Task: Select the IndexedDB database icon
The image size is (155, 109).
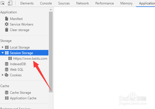Action: 7,64
